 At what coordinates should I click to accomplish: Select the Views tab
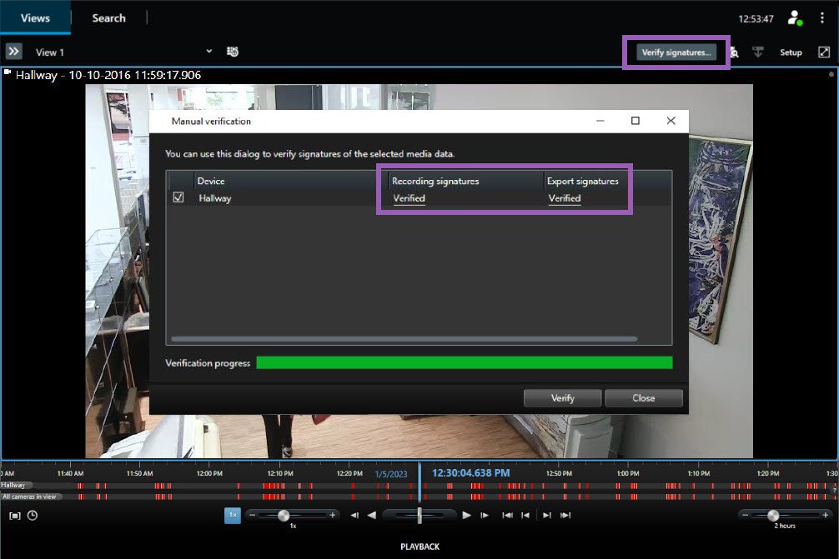(34, 17)
